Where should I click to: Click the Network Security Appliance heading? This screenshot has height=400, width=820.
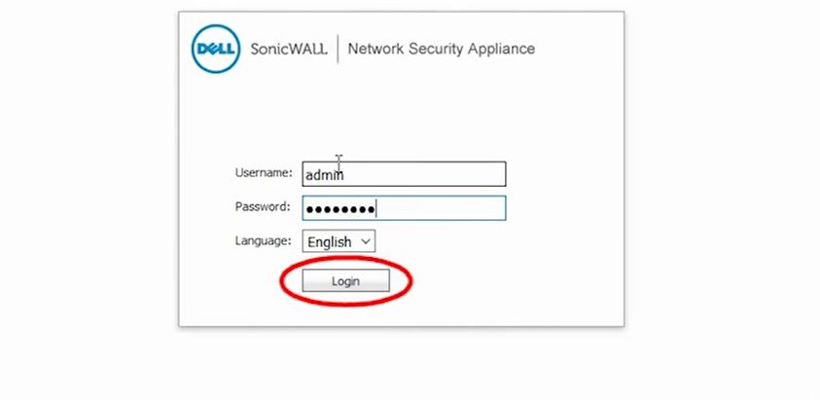[x=442, y=49]
